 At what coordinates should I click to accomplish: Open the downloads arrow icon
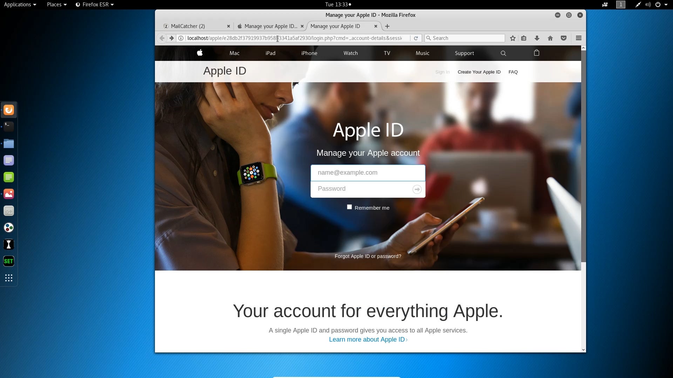[x=537, y=38]
